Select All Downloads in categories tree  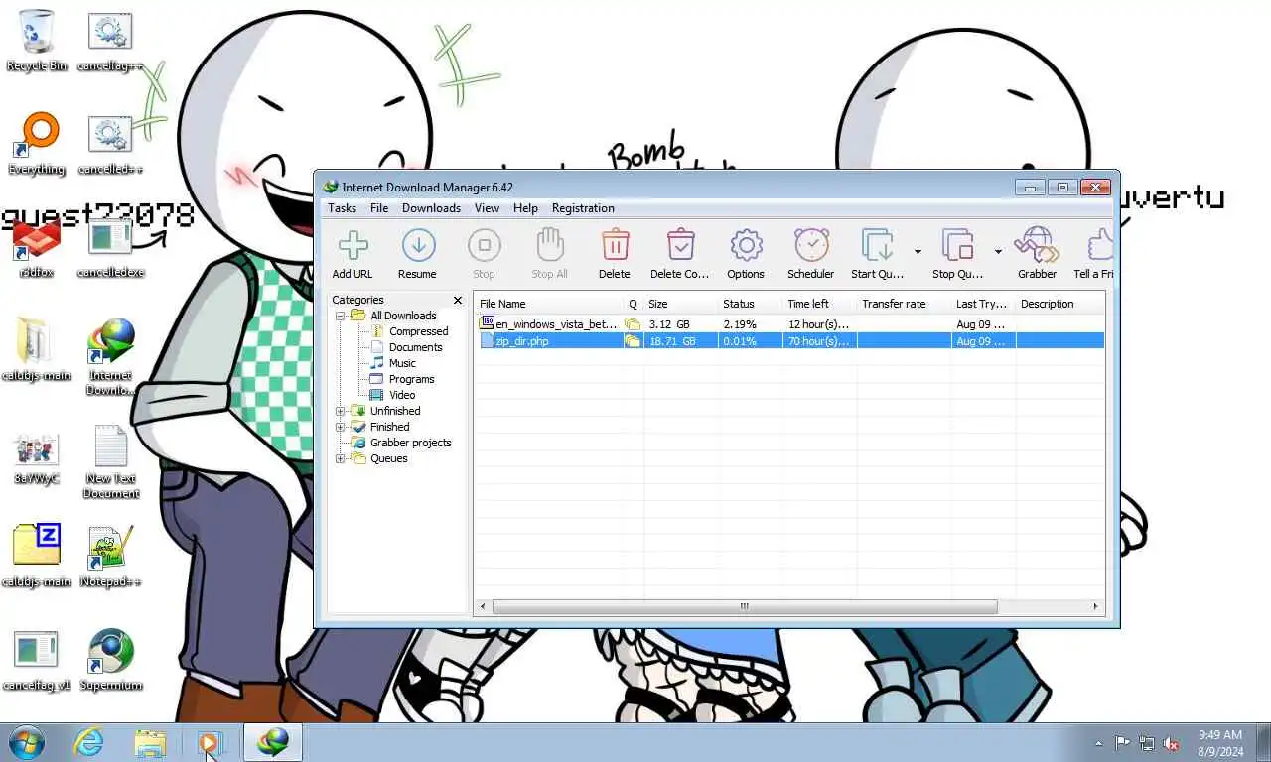tap(403, 316)
